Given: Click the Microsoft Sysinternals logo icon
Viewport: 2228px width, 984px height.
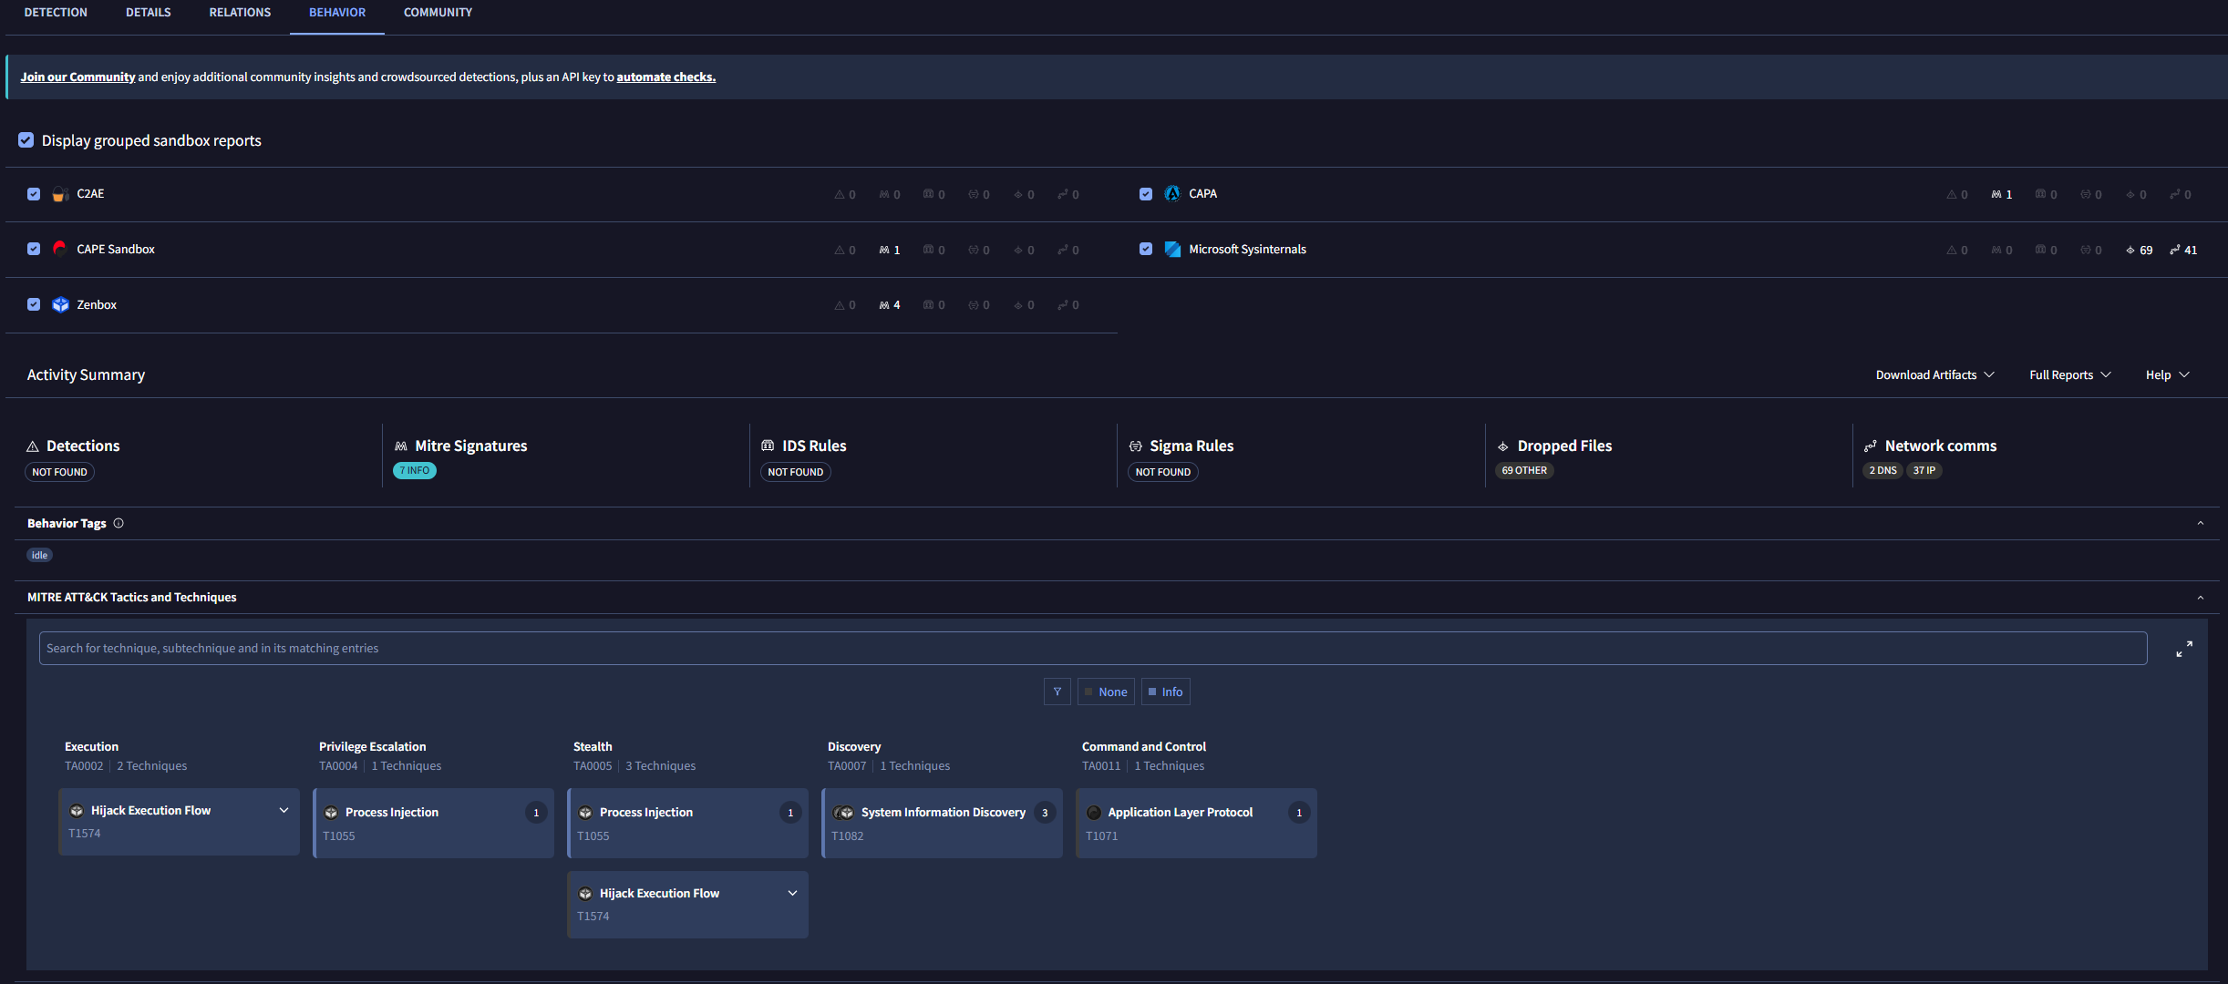Looking at the screenshot, I should pos(1172,249).
